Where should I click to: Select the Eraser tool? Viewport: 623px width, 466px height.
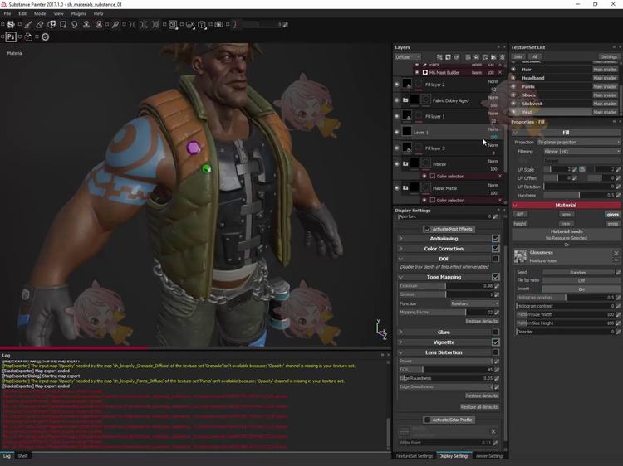pyautogui.click(x=40, y=25)
